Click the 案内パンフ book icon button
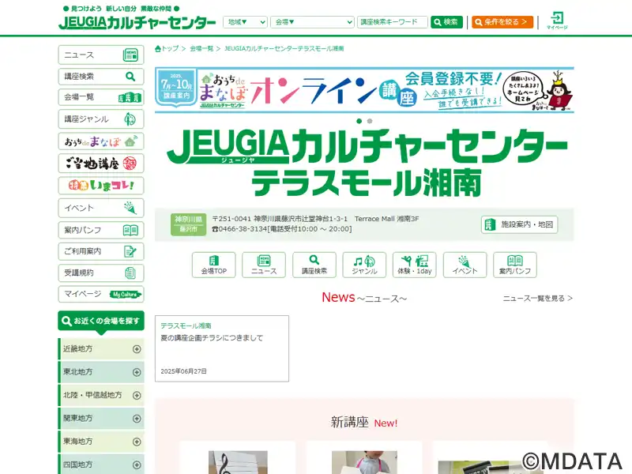The width and height of the screenshot is (632, 474). pos(515,265)
